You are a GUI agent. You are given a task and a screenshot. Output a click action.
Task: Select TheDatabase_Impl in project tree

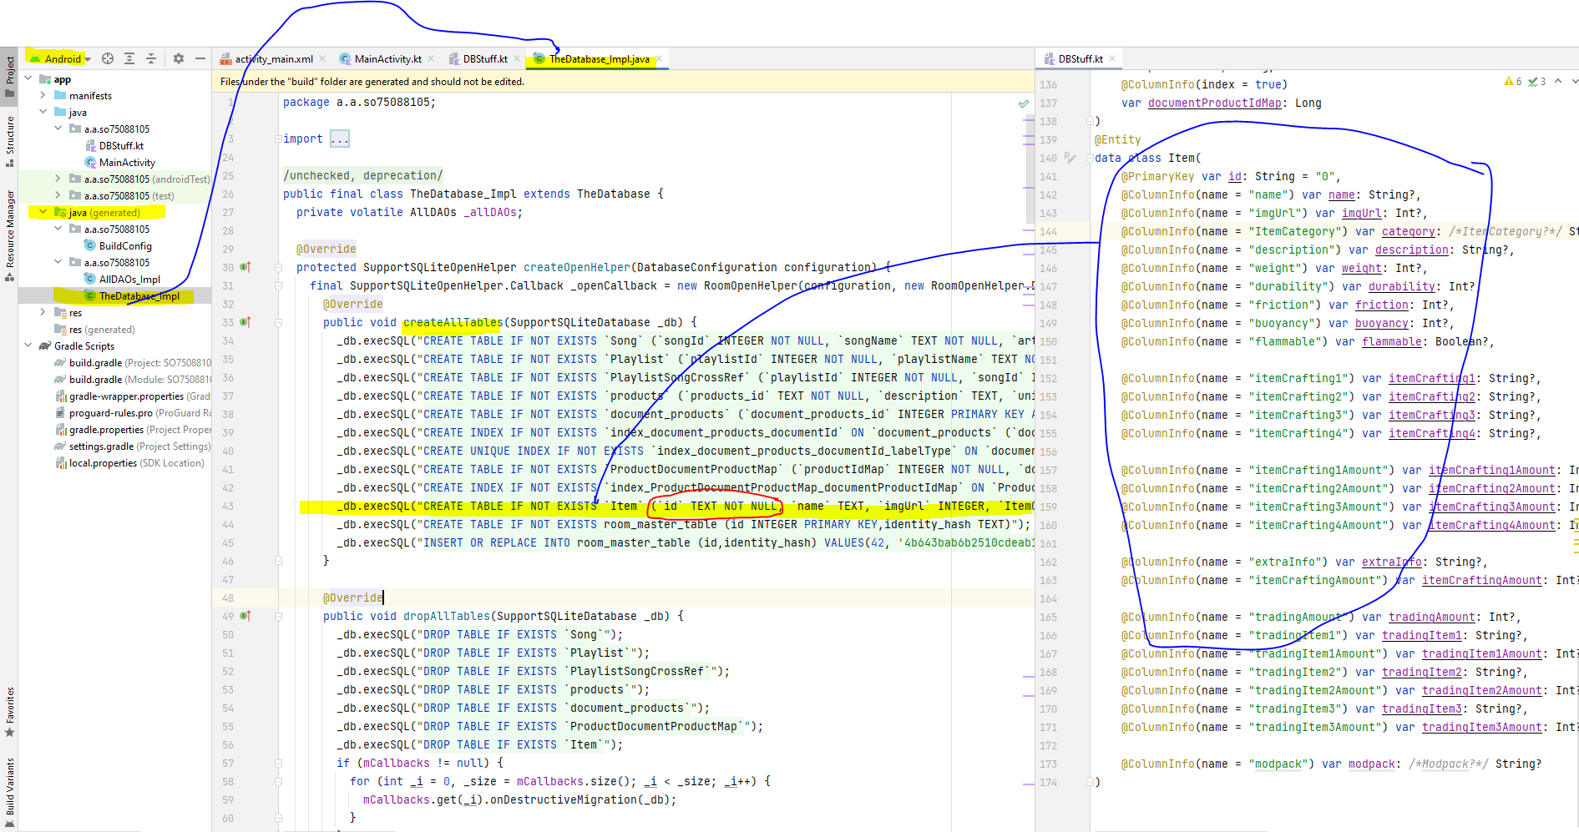(132, 296)
